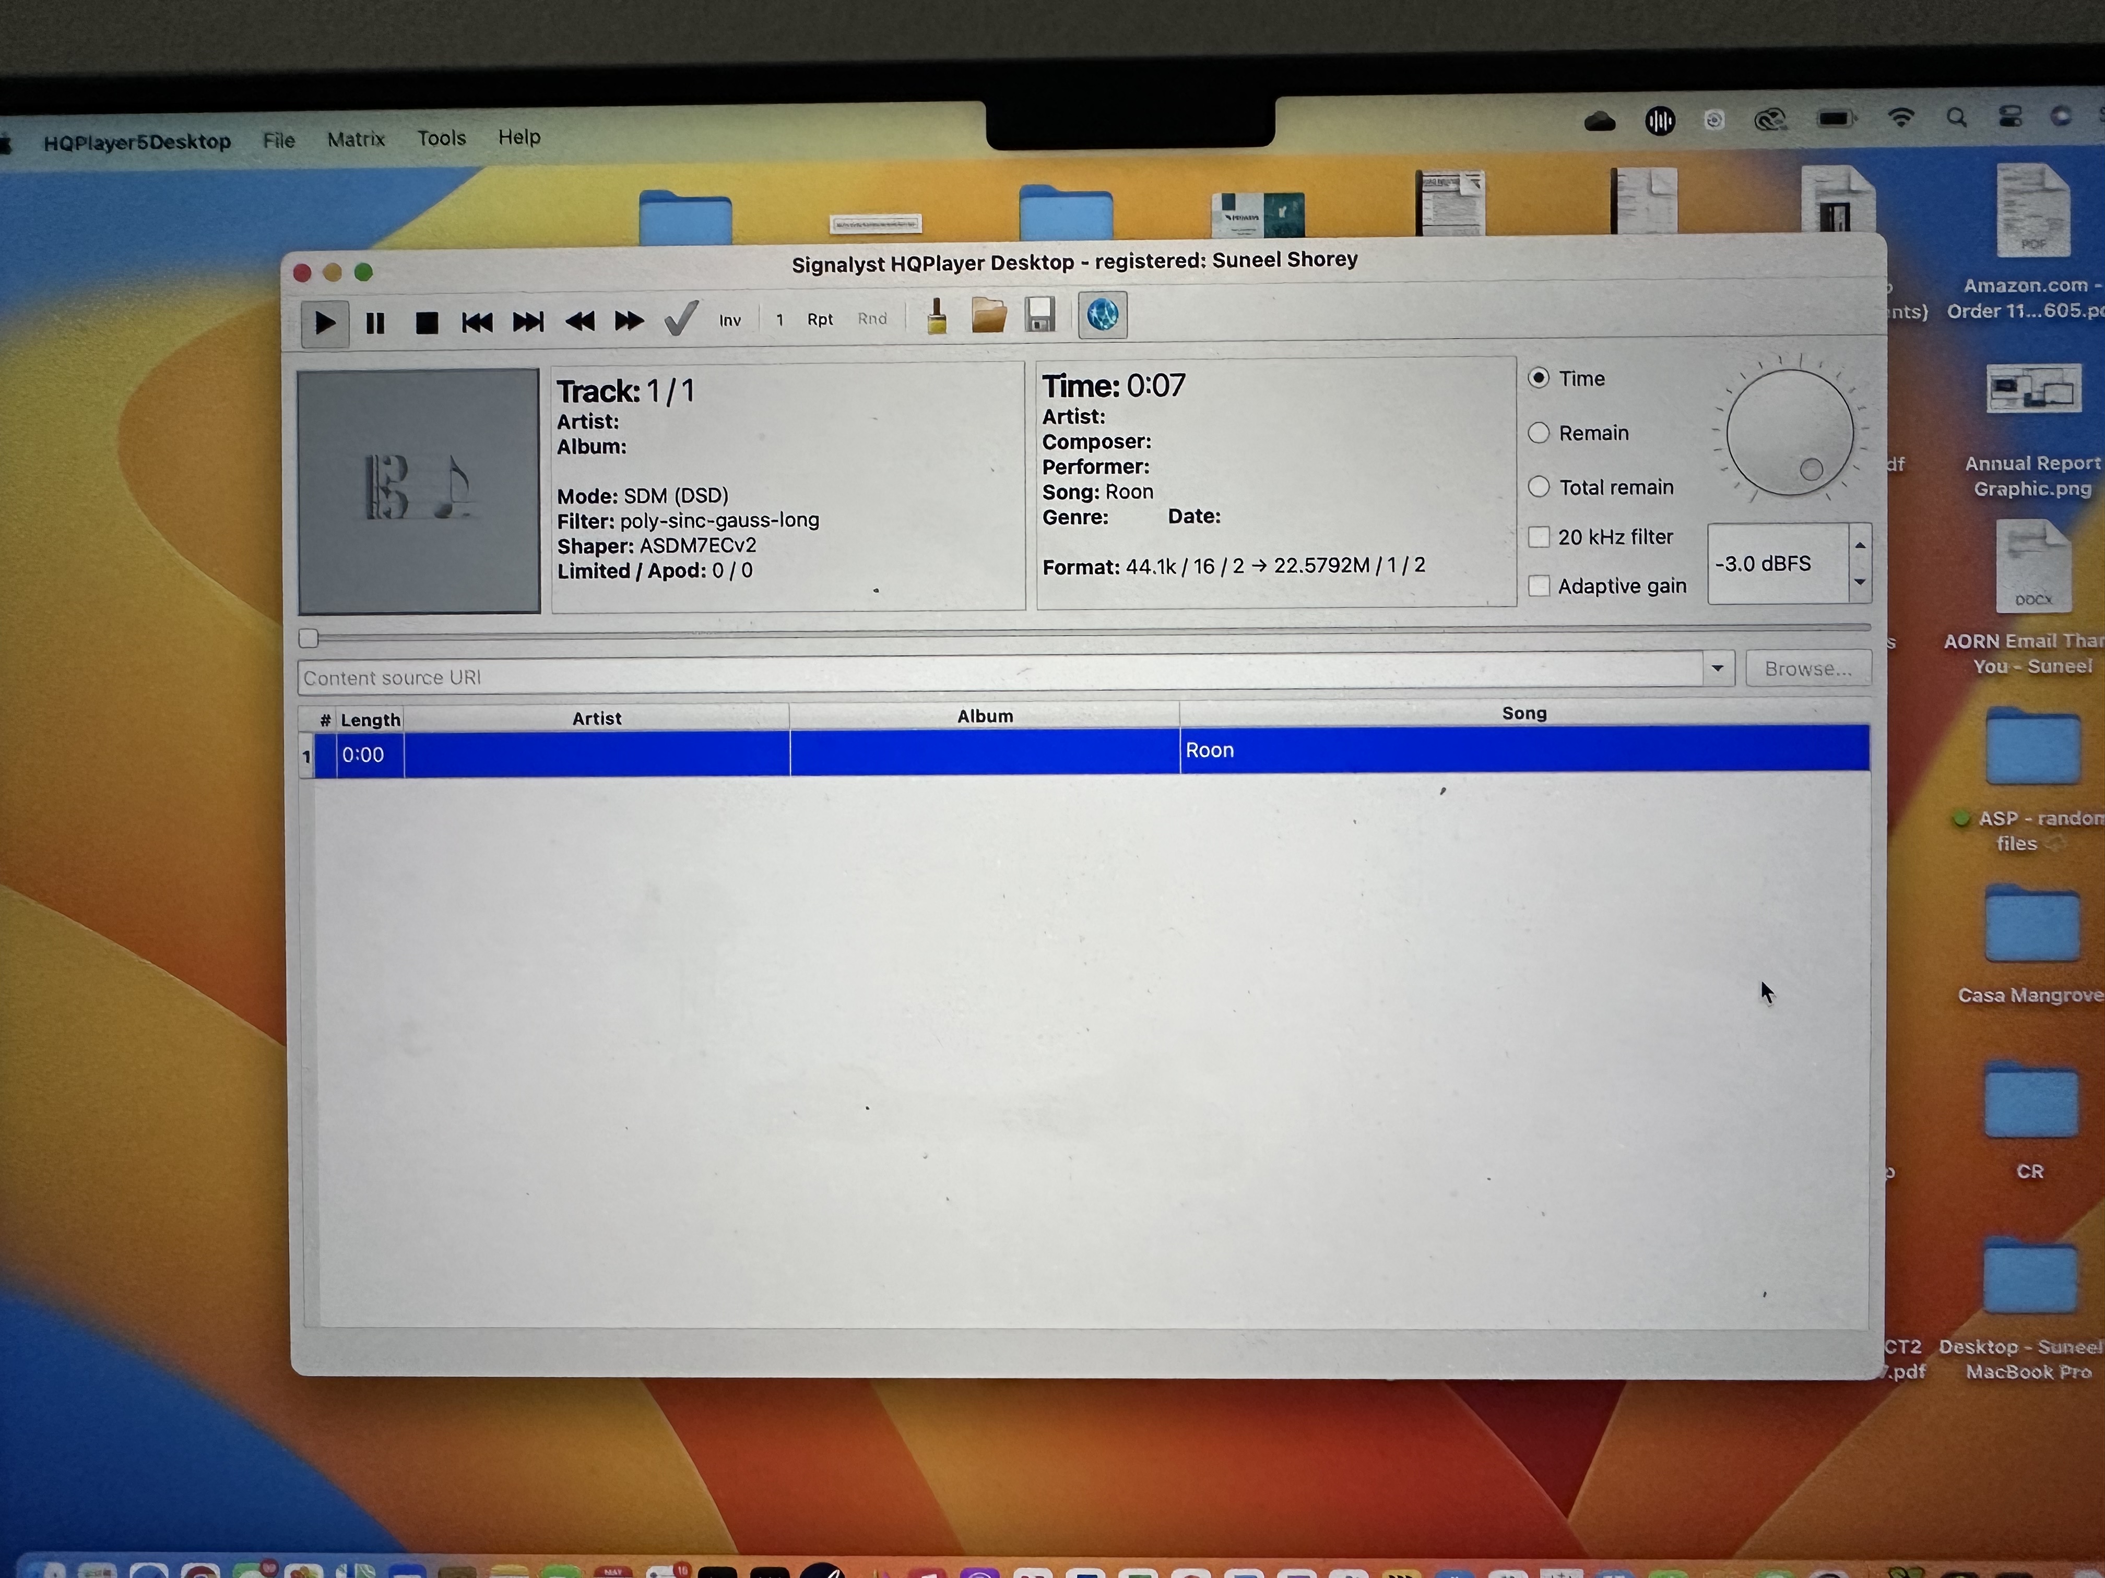Skip to previous track
The image size is (2105, 1578).
click(477, 322)
